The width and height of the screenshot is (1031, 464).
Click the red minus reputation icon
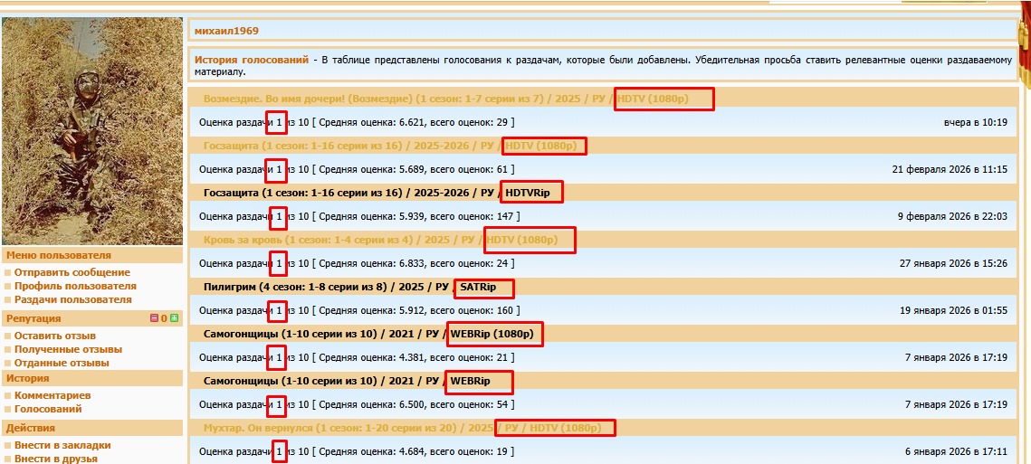click(x=154, y=318)
